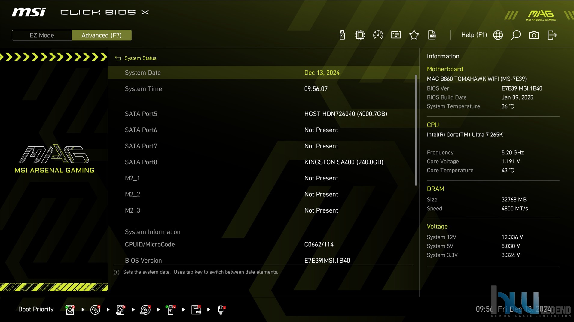The height and width of the screenshot is (322, 574).
Task: Select second boot device optical disc icon
Action: (x=95, y=309)
